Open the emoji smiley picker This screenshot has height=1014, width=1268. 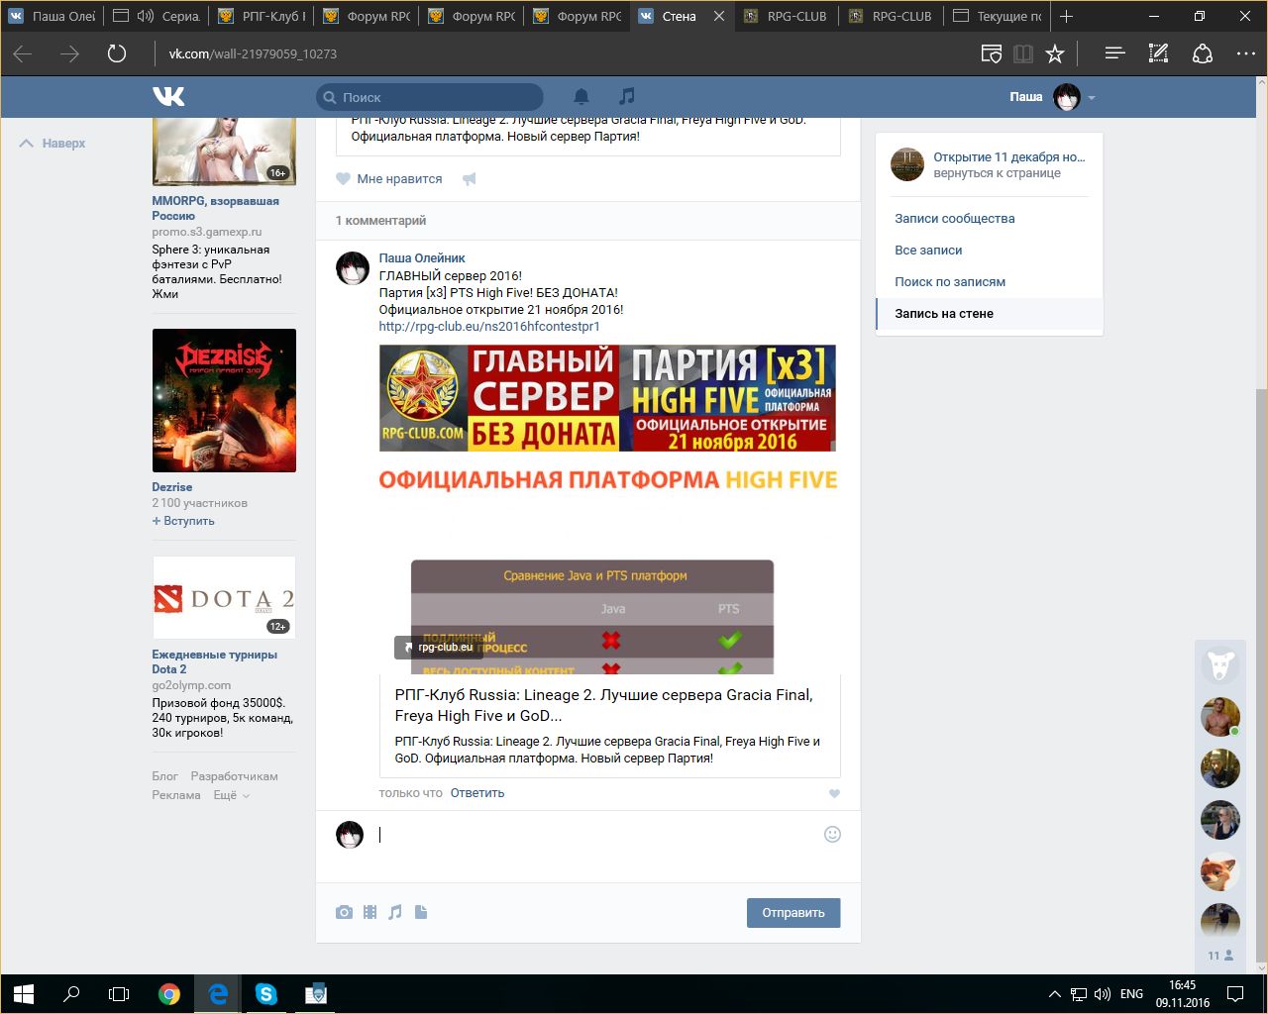click(x=832, y=834)
